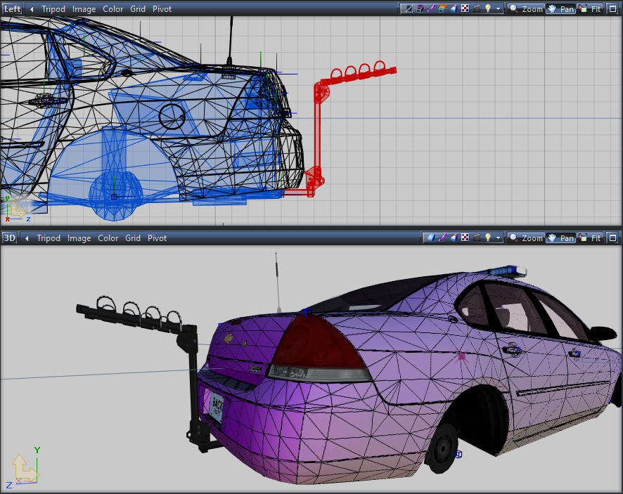
Task: Click the blue smooth shading icon in 3D viewport
Action: (x=430, y=238)
